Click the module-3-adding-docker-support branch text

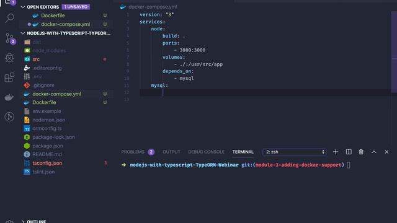[298, 165]
